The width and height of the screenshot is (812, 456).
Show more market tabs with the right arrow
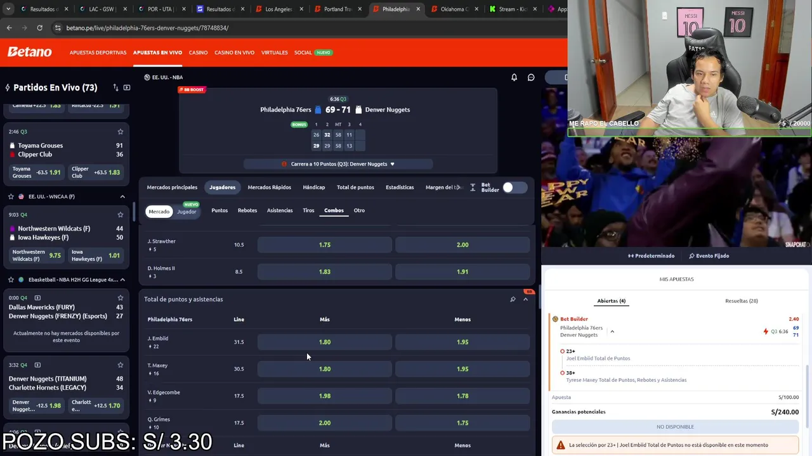[459, 187]
